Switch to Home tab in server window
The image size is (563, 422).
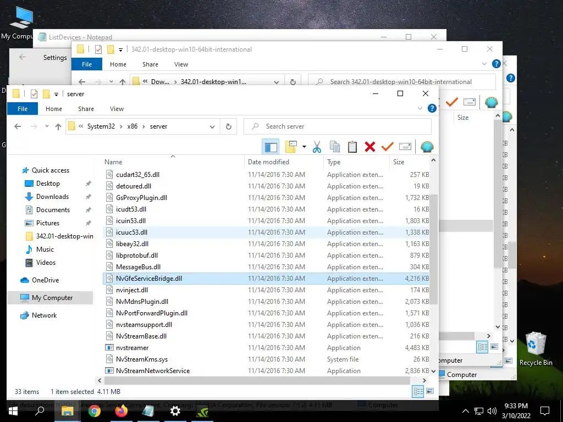[54, 109]
